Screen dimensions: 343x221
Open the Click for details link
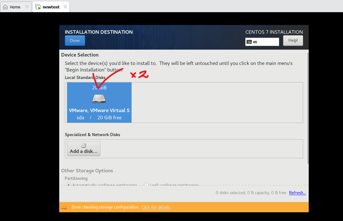click(x=156, y=207)
